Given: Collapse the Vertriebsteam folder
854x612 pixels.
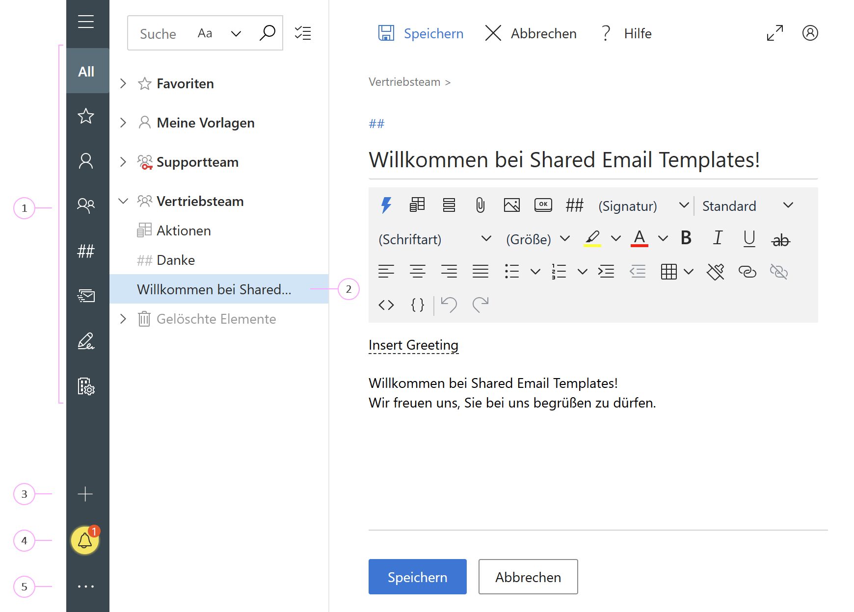Looking at the screenshot, I should 123,201.
